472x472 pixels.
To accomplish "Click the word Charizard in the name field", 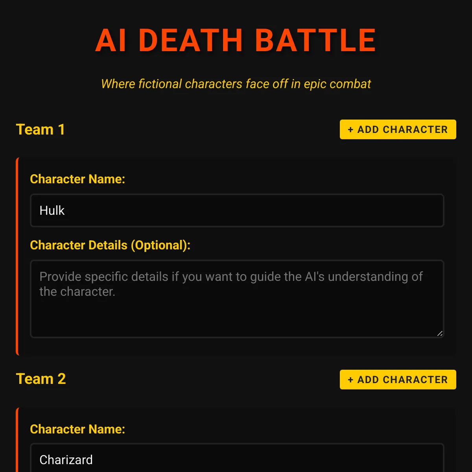I will point(66,459).
